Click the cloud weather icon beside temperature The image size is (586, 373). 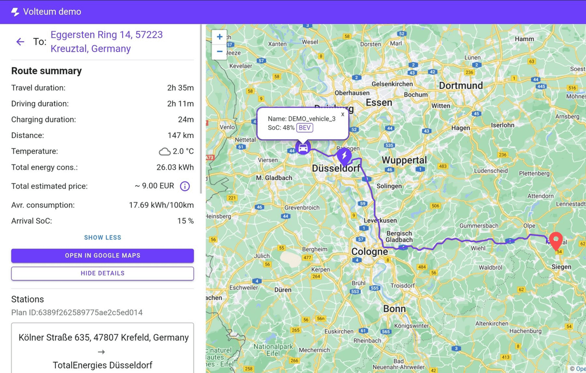click(x=164, y=152)
